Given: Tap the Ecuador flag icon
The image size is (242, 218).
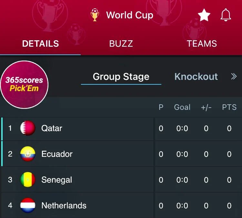Looking at the screenshot, I should tap(28, 154).
